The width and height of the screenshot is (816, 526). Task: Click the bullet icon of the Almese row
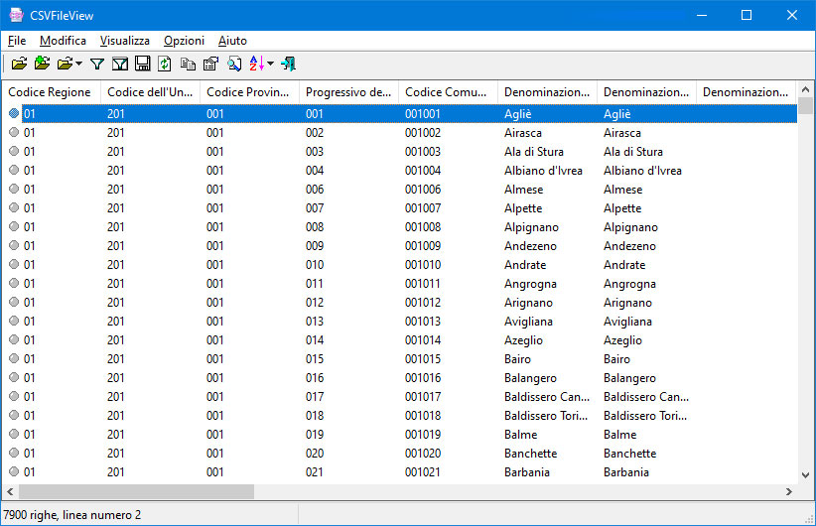[x=14, y=189]
